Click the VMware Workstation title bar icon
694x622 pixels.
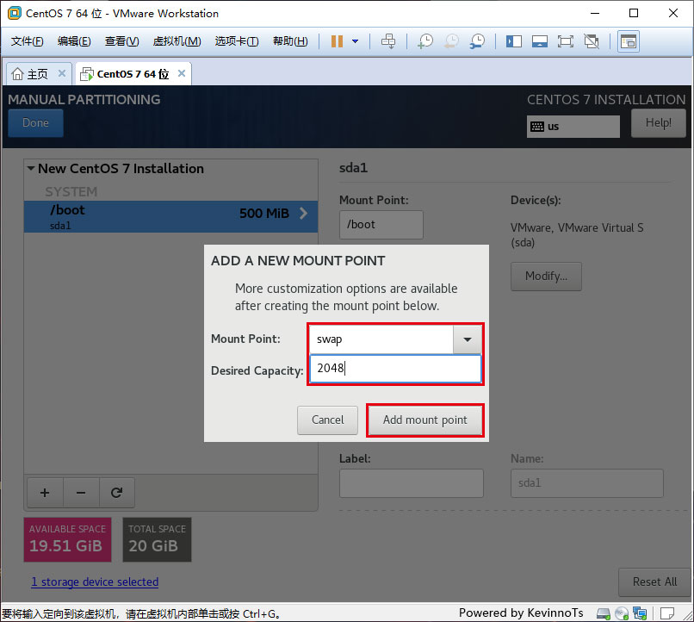click(15, 13)
